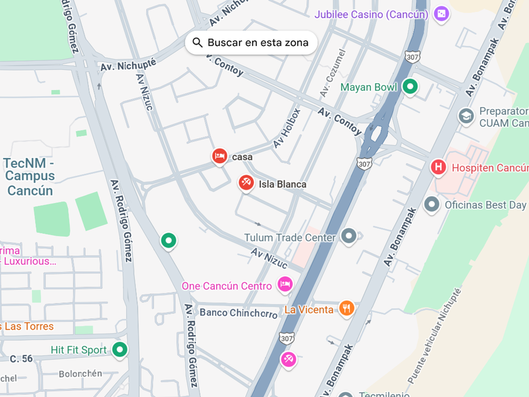Open the Oficinas Best Day gray pin
This screenshot has width=529, height=397.
(431, 205)
